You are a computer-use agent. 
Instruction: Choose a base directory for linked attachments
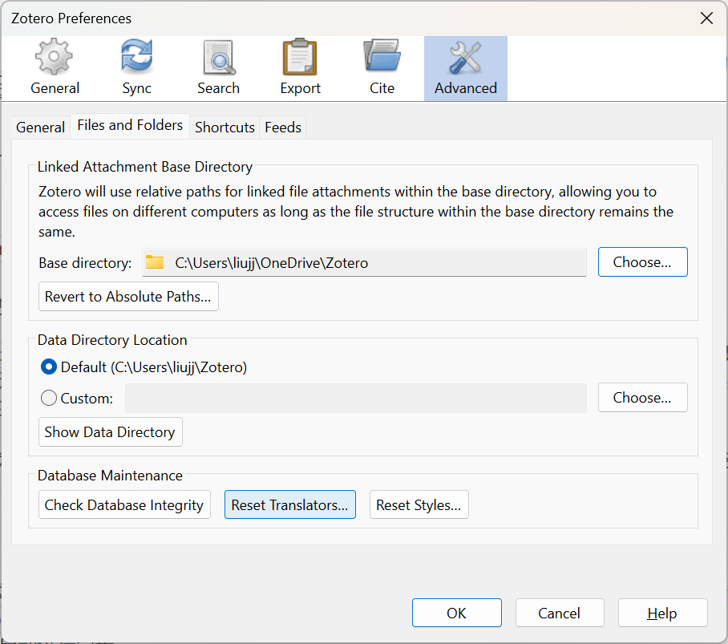pyautogui.click(x=642, y=262)
